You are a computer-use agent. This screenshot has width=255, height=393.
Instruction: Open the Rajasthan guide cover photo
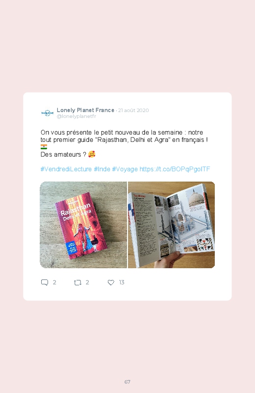(x=83, y=225)
